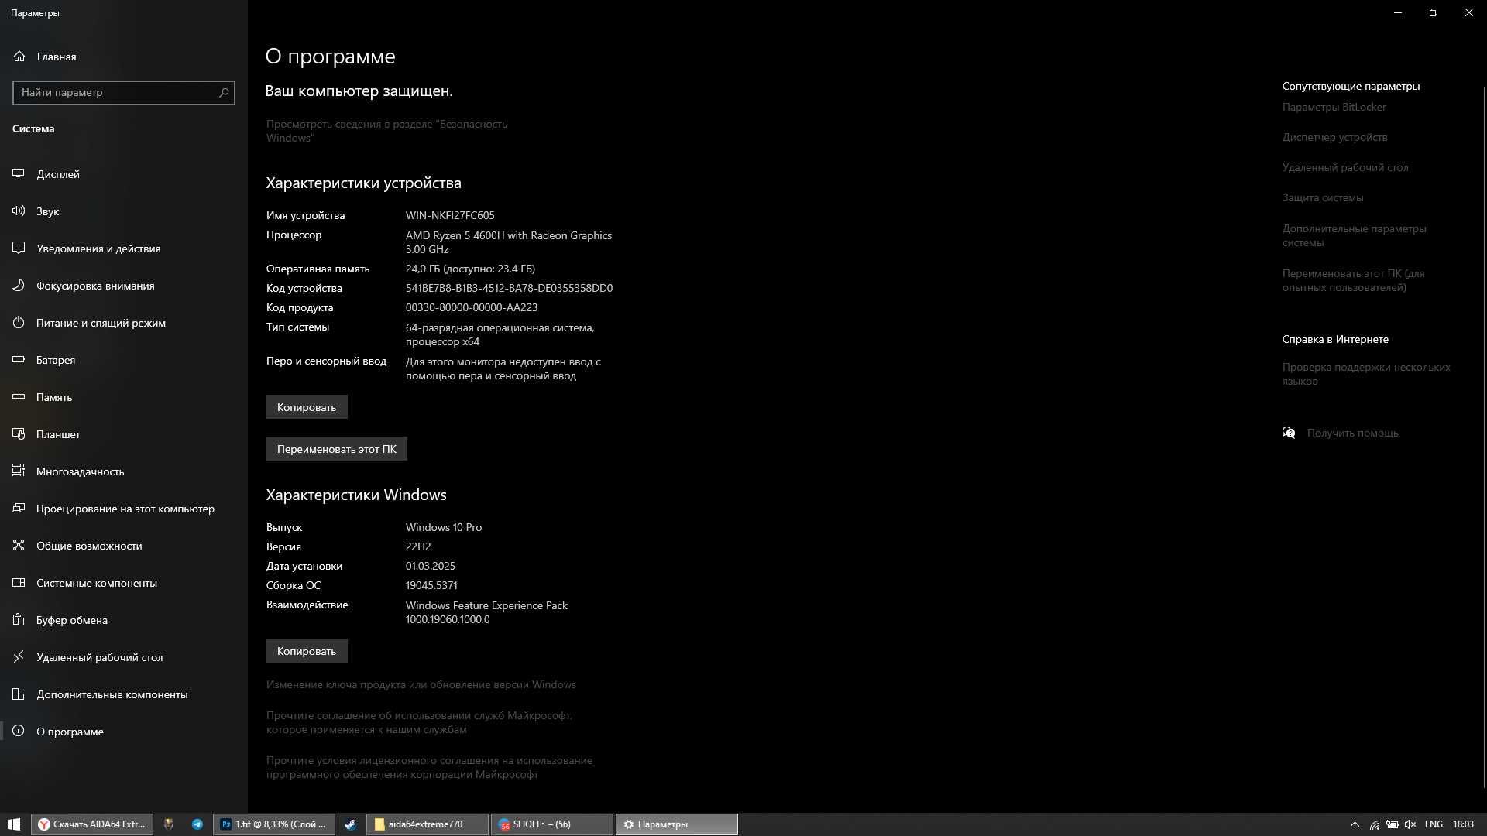Open Удаленный рабочий стол related link
Screen dimensions: 1487x836
pyautogui.click(x=1345, y=167)
